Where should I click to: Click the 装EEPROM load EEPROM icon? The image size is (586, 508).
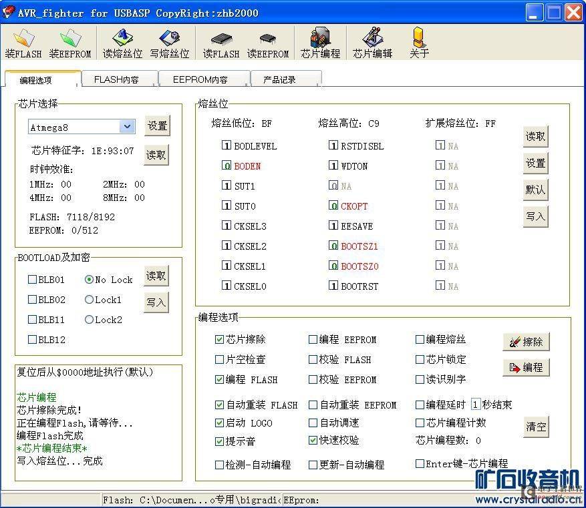coord(70,43)
